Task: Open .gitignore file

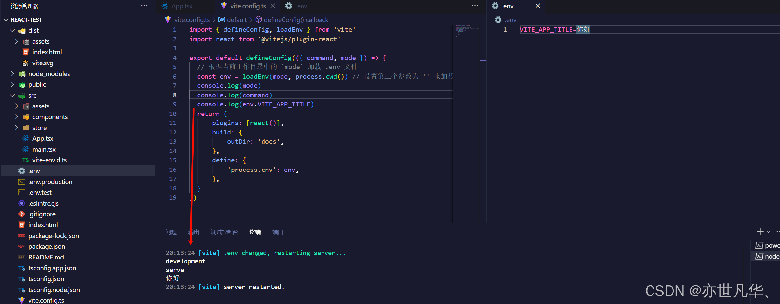Action: click(x=42, y=214)
